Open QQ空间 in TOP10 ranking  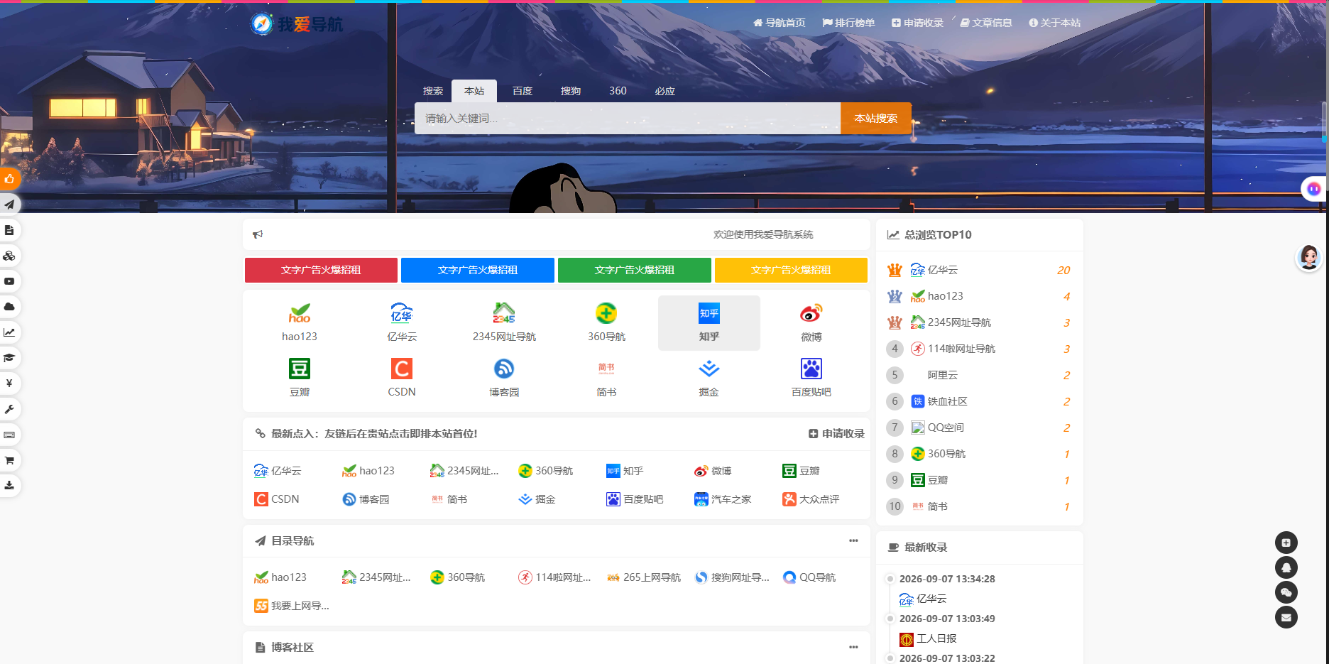(x=938, y=428)
